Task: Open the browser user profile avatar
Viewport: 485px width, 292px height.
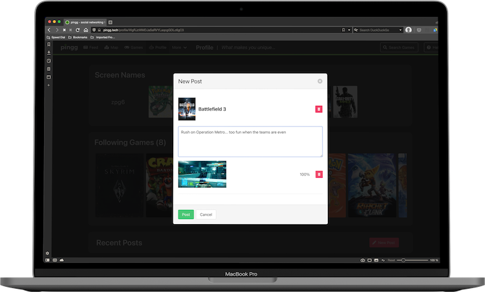Action: [409, 30]
